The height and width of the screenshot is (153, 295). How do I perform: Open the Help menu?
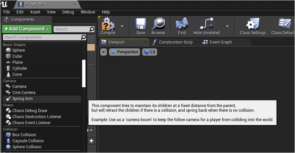tap(106, 12)
